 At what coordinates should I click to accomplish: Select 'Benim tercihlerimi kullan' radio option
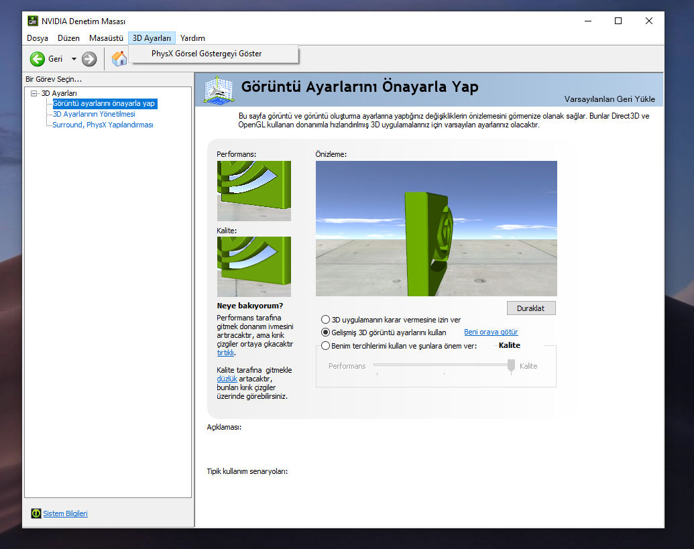point(325,345)
